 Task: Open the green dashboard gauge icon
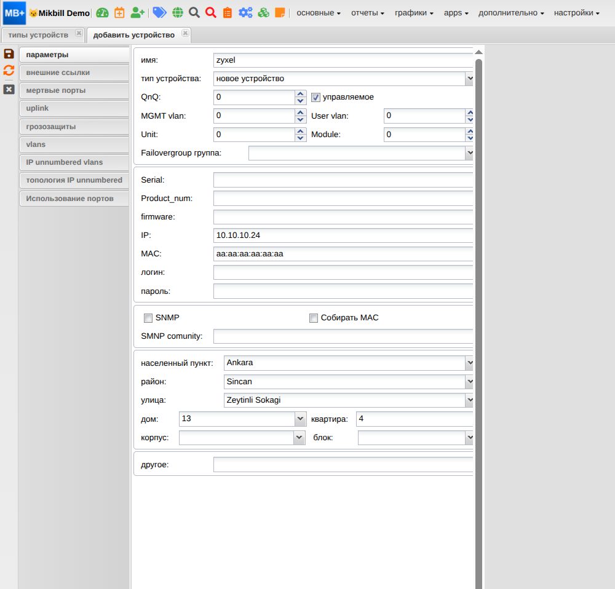click(102, 13)
